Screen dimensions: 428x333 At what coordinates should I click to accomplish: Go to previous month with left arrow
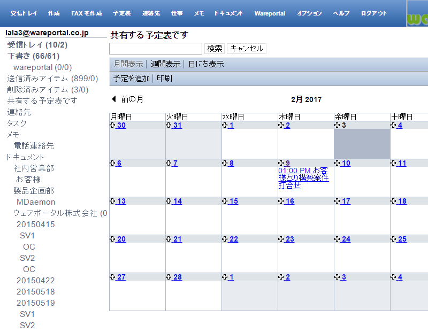click(113, 99)
